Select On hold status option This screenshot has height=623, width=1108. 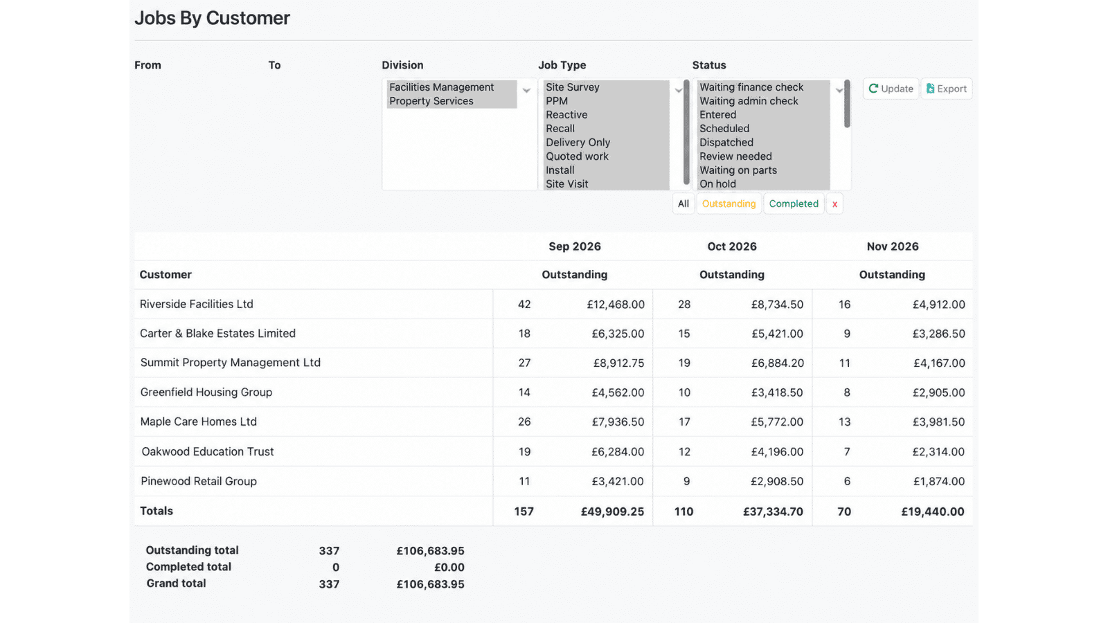763,184
